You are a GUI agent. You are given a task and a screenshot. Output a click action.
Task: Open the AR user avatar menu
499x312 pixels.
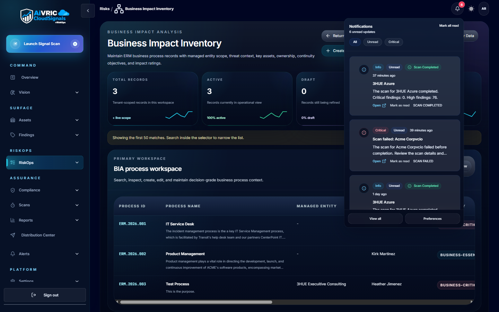coord(484,9)
